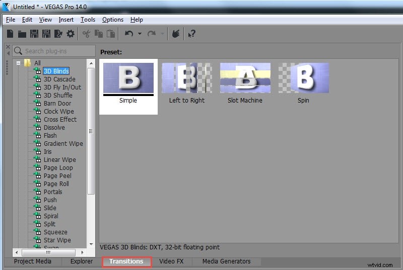The width and height of the screenshot is (403, 270).
Task: Focus the Search plug-ins field
Action: pyautogui.click(x=54, y=51)
